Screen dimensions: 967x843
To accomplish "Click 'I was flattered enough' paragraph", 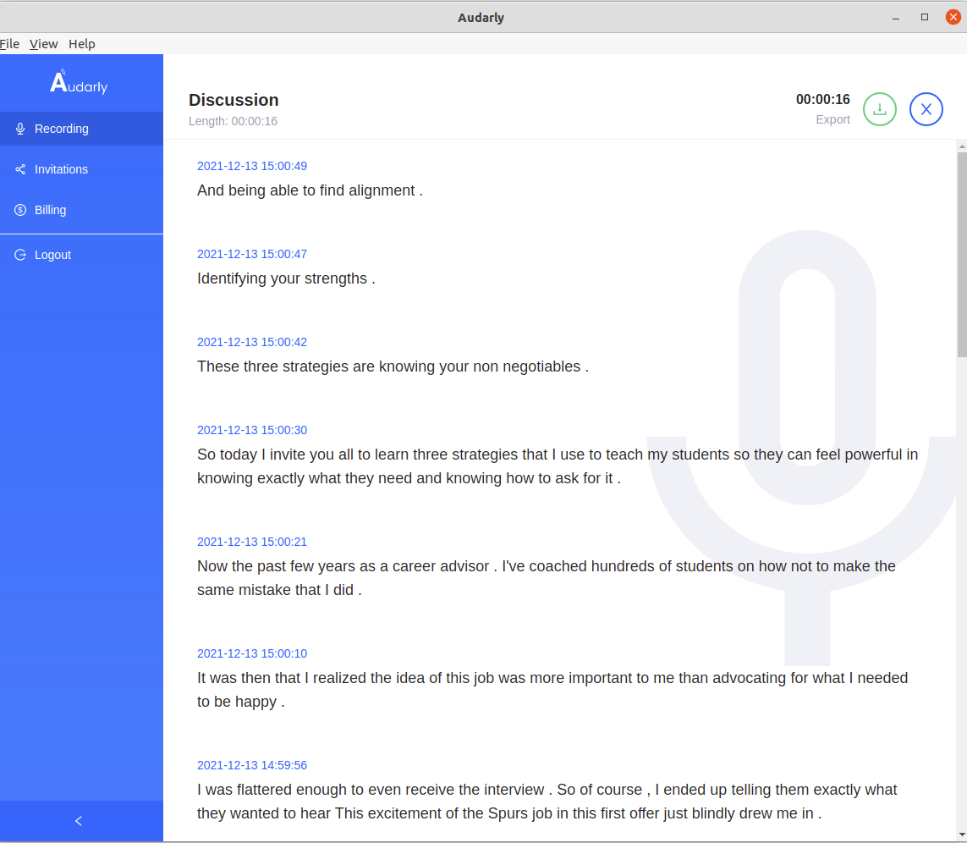I will [547, 801].
